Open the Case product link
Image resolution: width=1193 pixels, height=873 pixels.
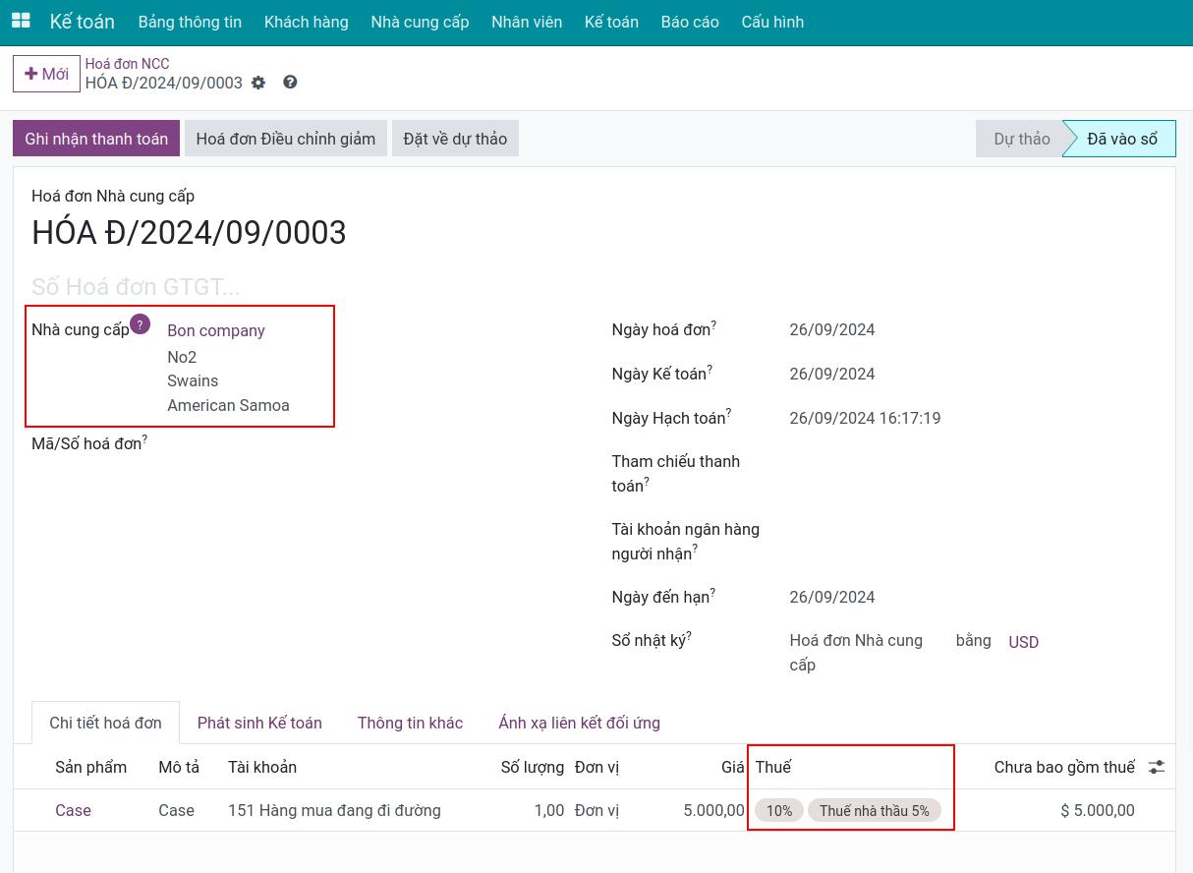[x=73, y=810]
